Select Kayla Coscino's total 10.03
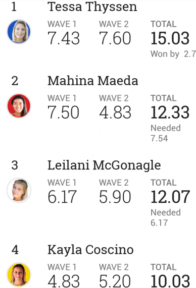The width and height of the screenshot is (196, 288). (x=170, y=281)
